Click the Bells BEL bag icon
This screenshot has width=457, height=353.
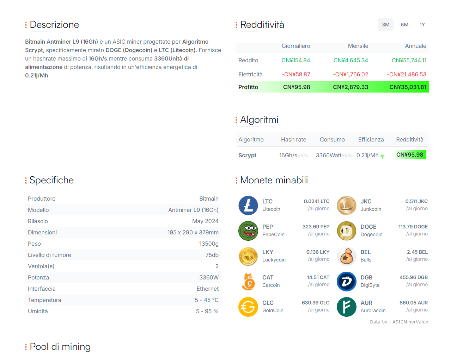[347, 256]
